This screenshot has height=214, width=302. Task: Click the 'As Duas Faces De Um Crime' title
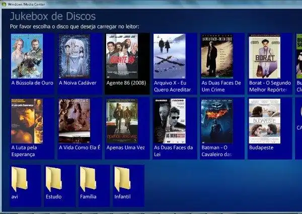(221, 86)
